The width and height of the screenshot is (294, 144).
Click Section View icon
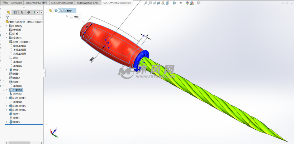coord(158,3)
